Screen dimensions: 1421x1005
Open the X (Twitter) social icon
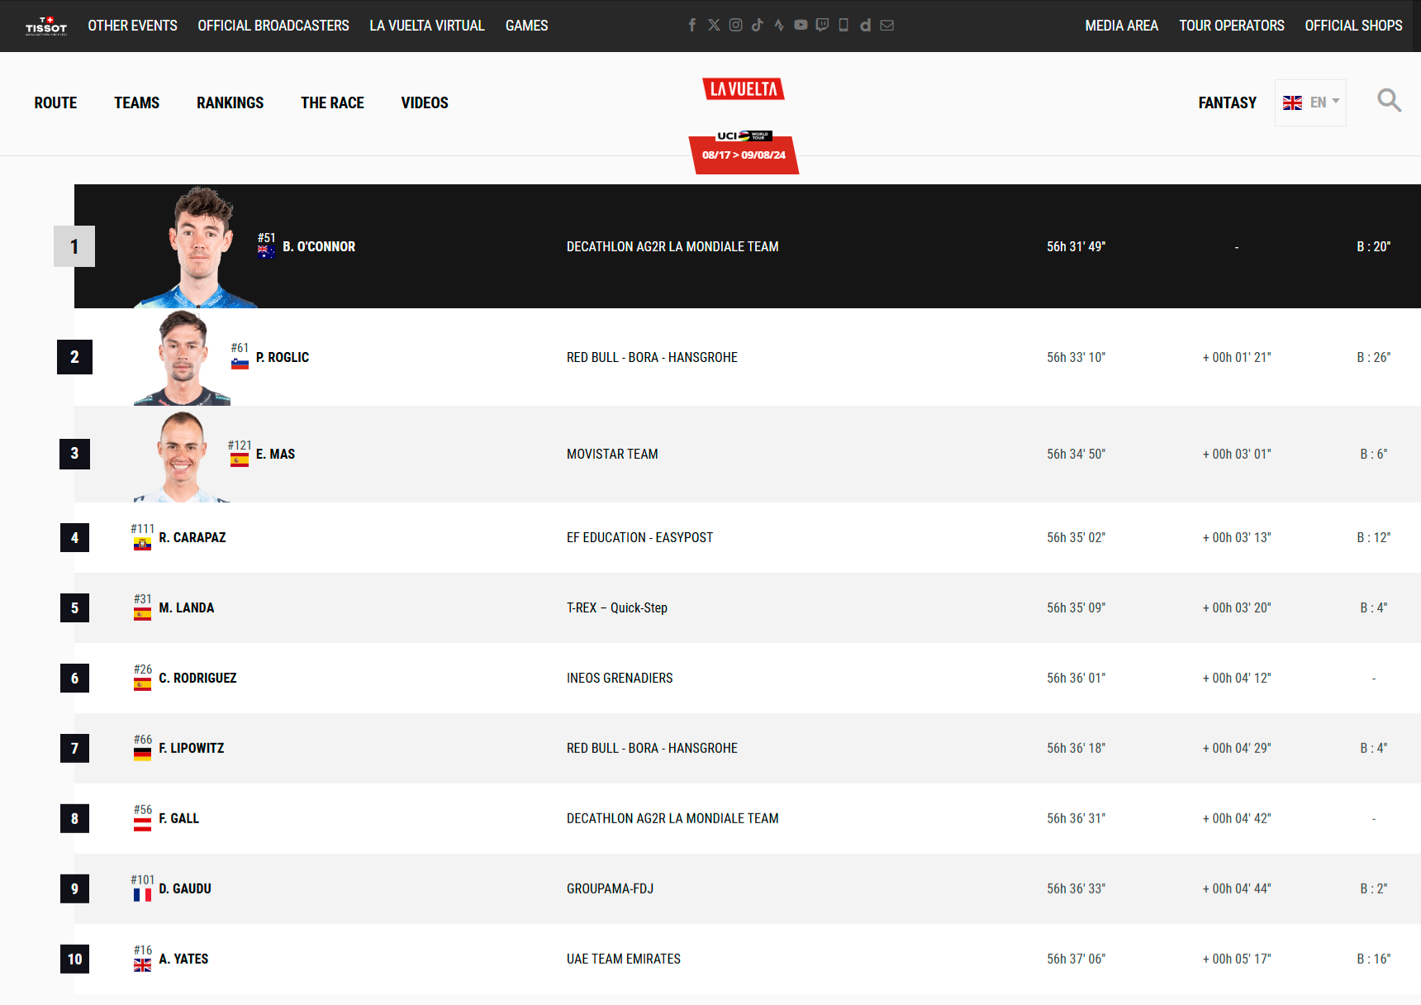[x=714, y=25]
